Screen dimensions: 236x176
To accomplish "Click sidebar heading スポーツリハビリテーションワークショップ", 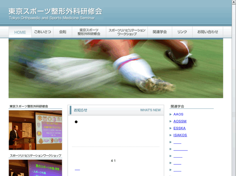I will 35,156.
